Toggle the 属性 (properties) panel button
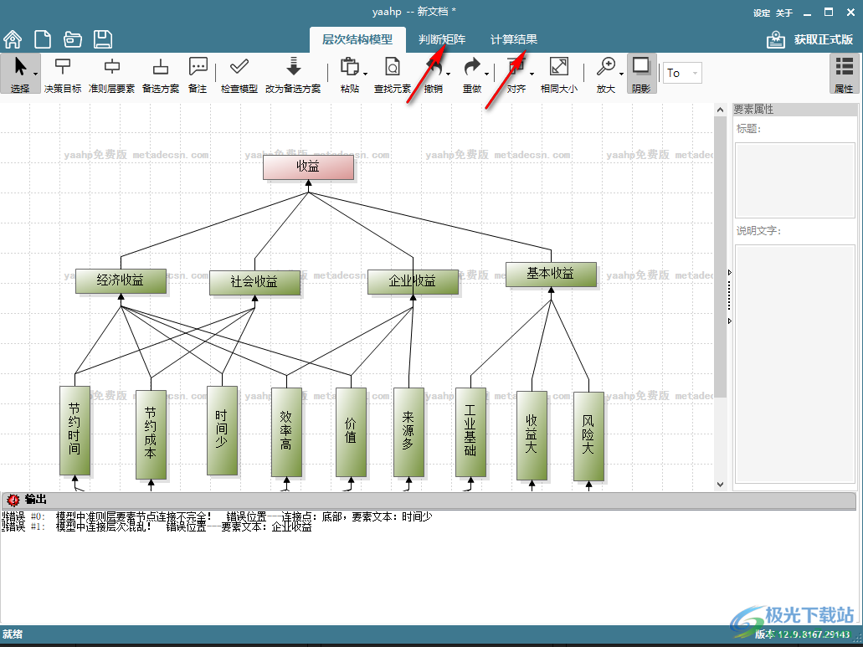Image resolution: width=863 pixels, height=647 pixels. [844, 74]
